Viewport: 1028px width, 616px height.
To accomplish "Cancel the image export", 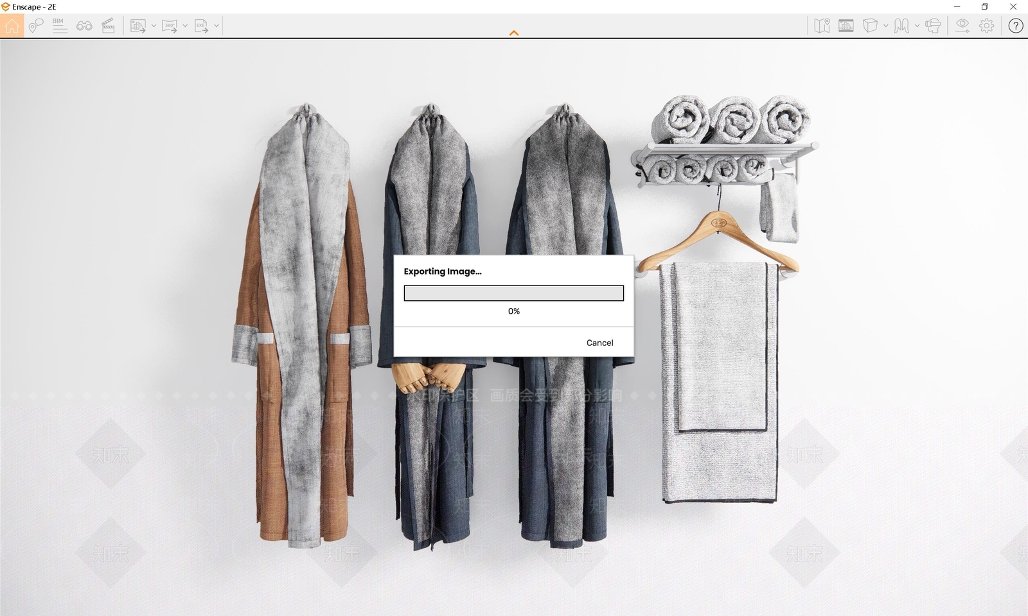I will (599, 343).
